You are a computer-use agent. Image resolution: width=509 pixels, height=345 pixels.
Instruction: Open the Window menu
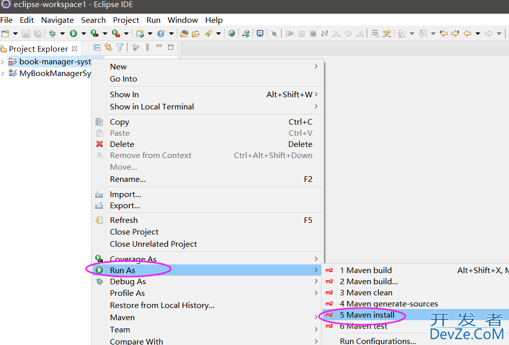183,20
